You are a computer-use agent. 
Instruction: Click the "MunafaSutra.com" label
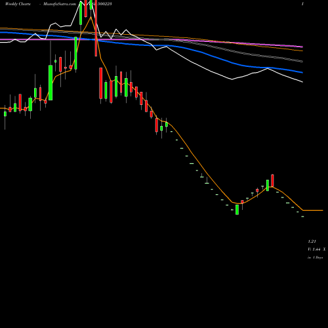60,4
